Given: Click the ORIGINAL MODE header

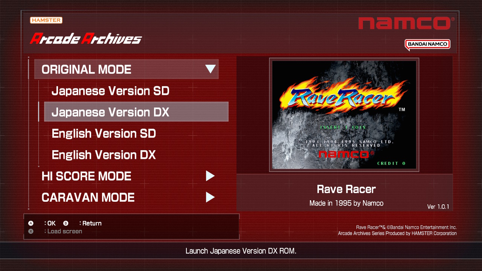Looking at the screenshot, I should pos(86,69).
